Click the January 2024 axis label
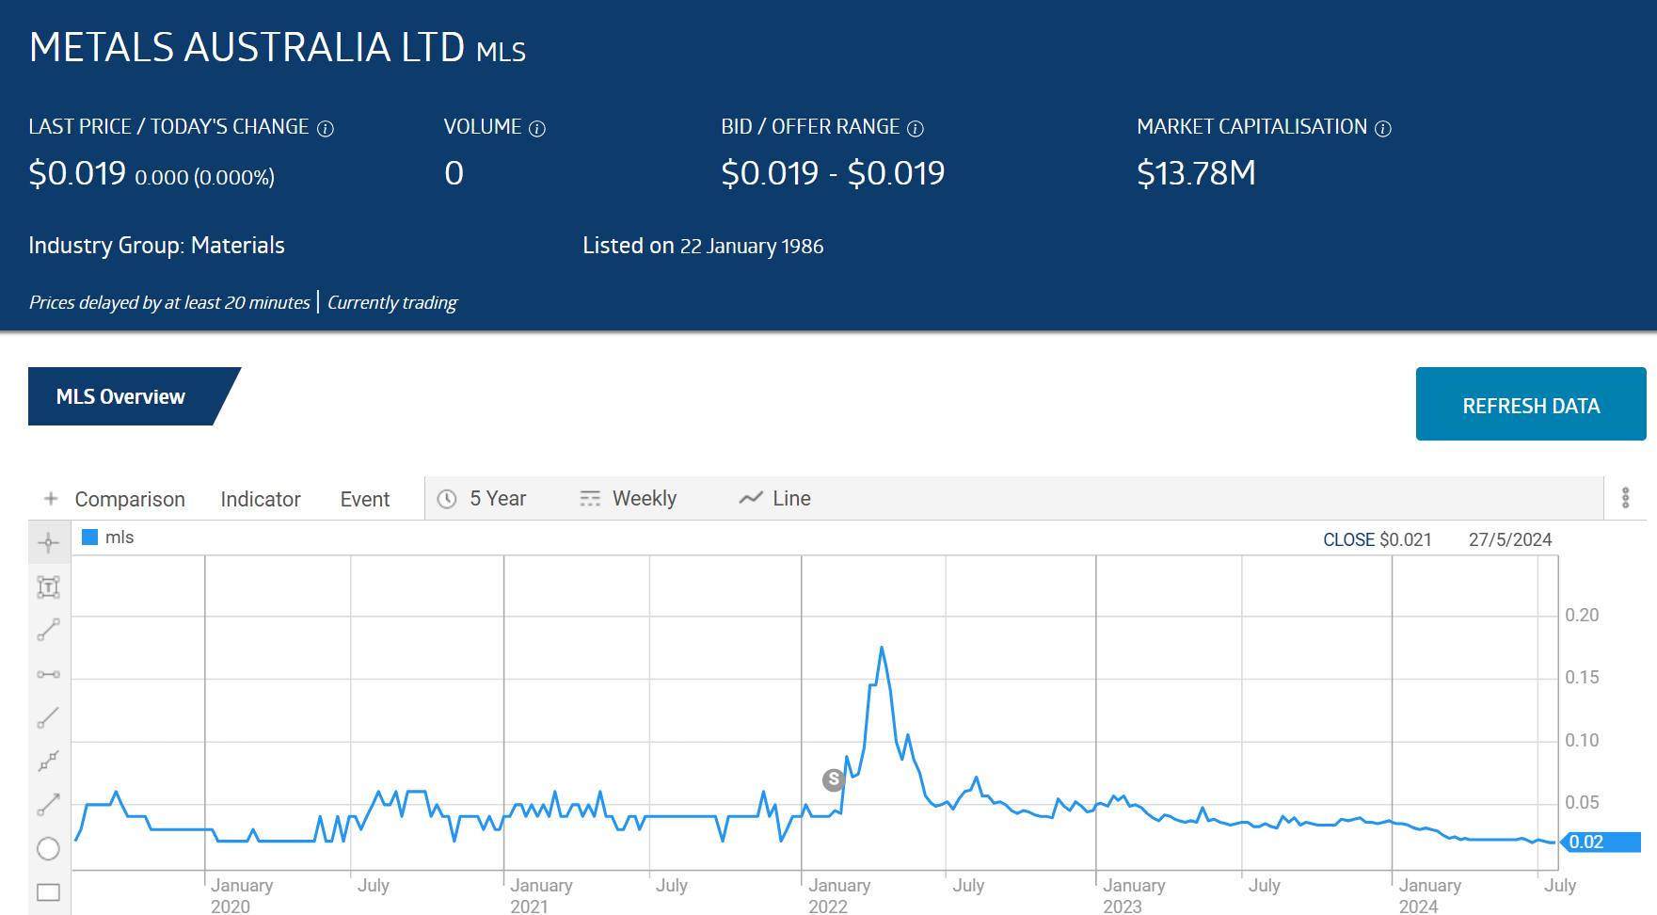The width and height of the screenshot is (1657, 915). click(x=1429, y=895)
